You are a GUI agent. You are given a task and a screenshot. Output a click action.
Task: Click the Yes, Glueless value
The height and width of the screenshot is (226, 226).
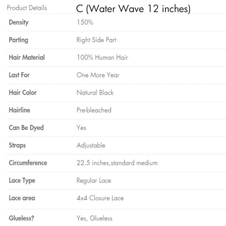pyautogui.click(x=94, y=218)
